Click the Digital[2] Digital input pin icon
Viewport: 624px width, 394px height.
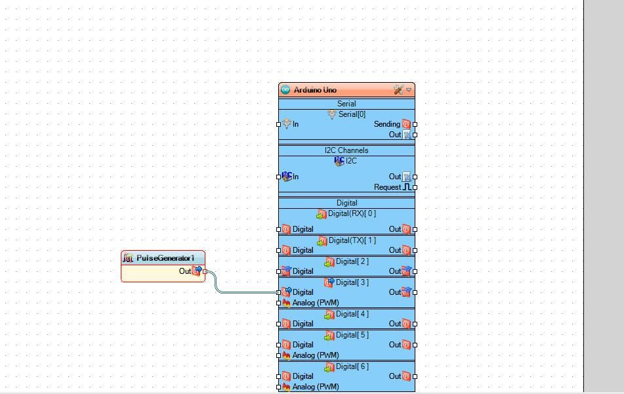[287, 271]
